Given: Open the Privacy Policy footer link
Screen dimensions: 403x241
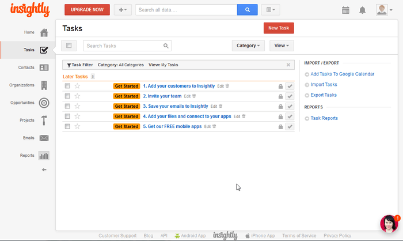Looking at the screenshot, I should 337,236.
